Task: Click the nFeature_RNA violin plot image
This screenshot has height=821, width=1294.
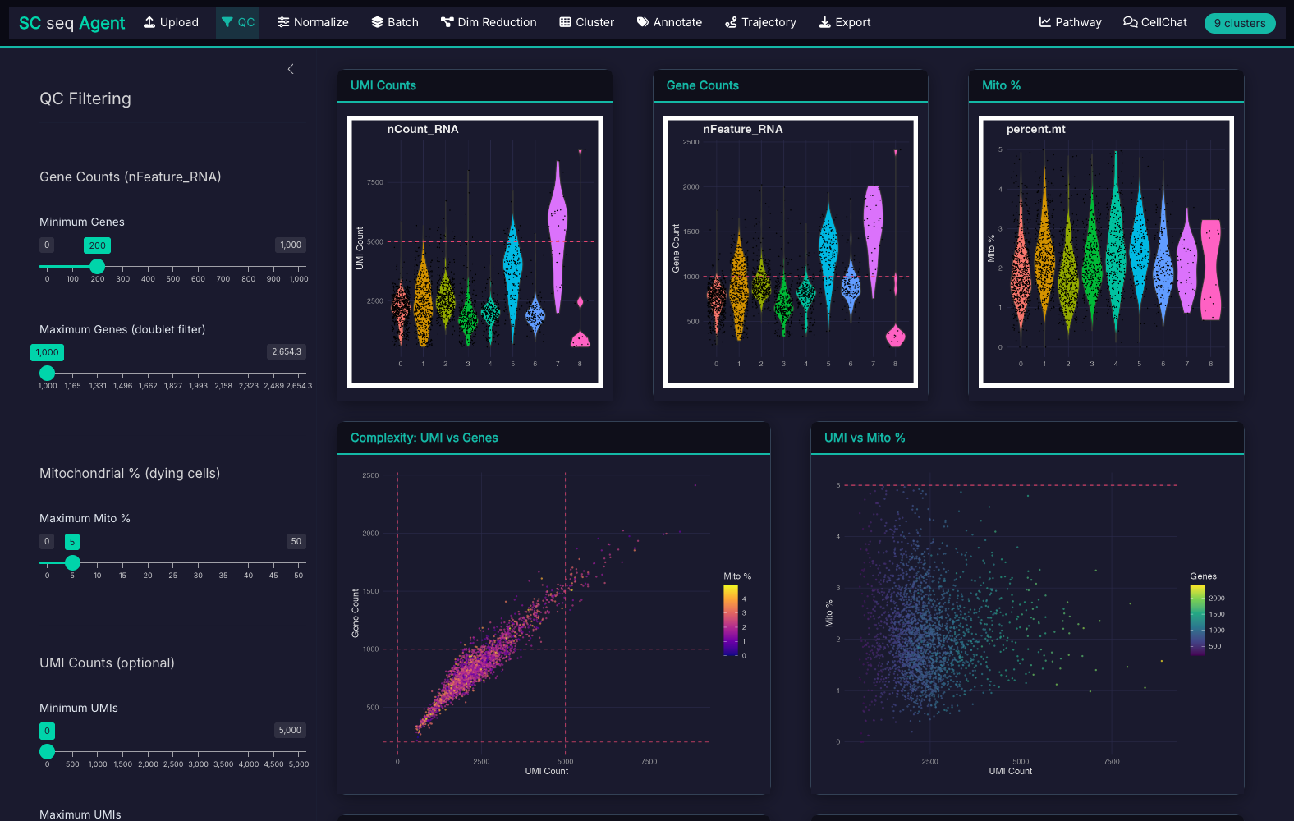Action: click(x=790, y=251)
